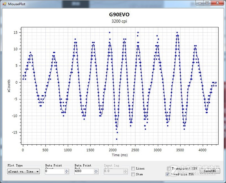Uncheck the Fixed-size PNG option

point(168,174)
